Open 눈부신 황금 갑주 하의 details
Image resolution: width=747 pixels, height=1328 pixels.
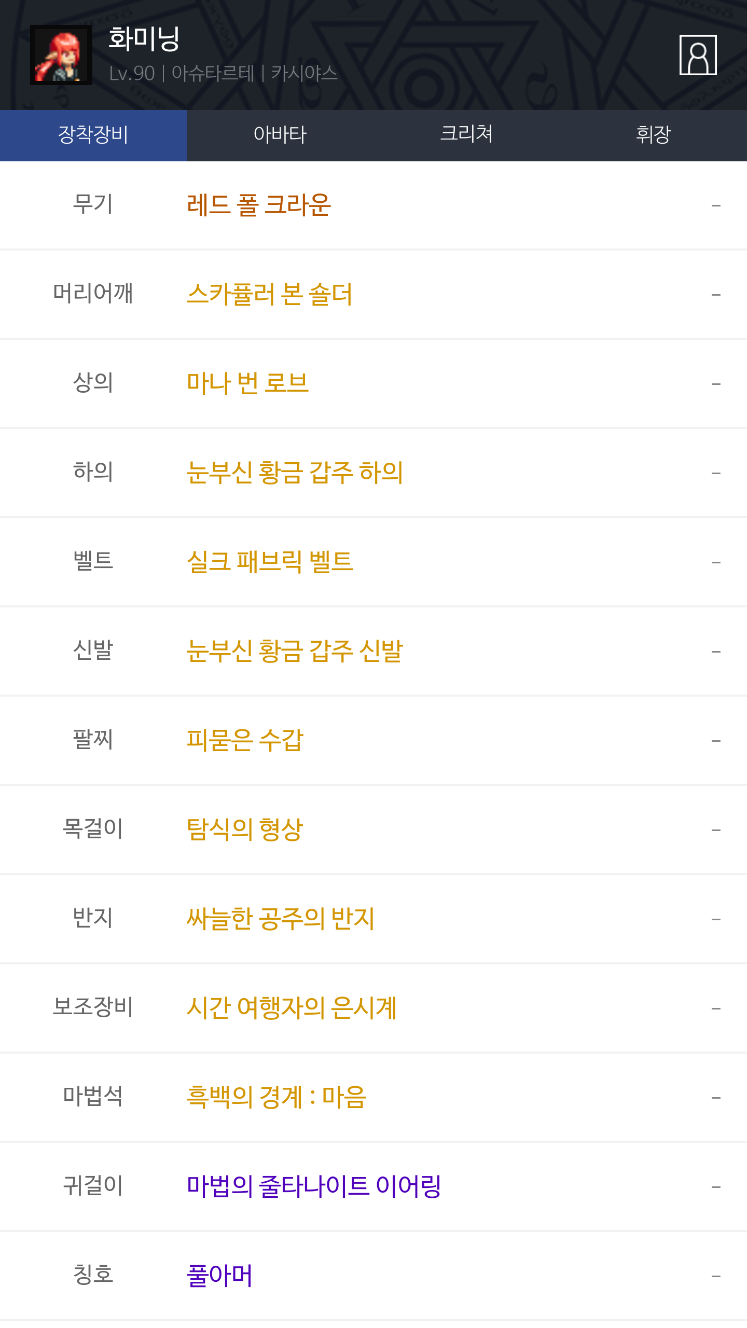coord(295,473)
